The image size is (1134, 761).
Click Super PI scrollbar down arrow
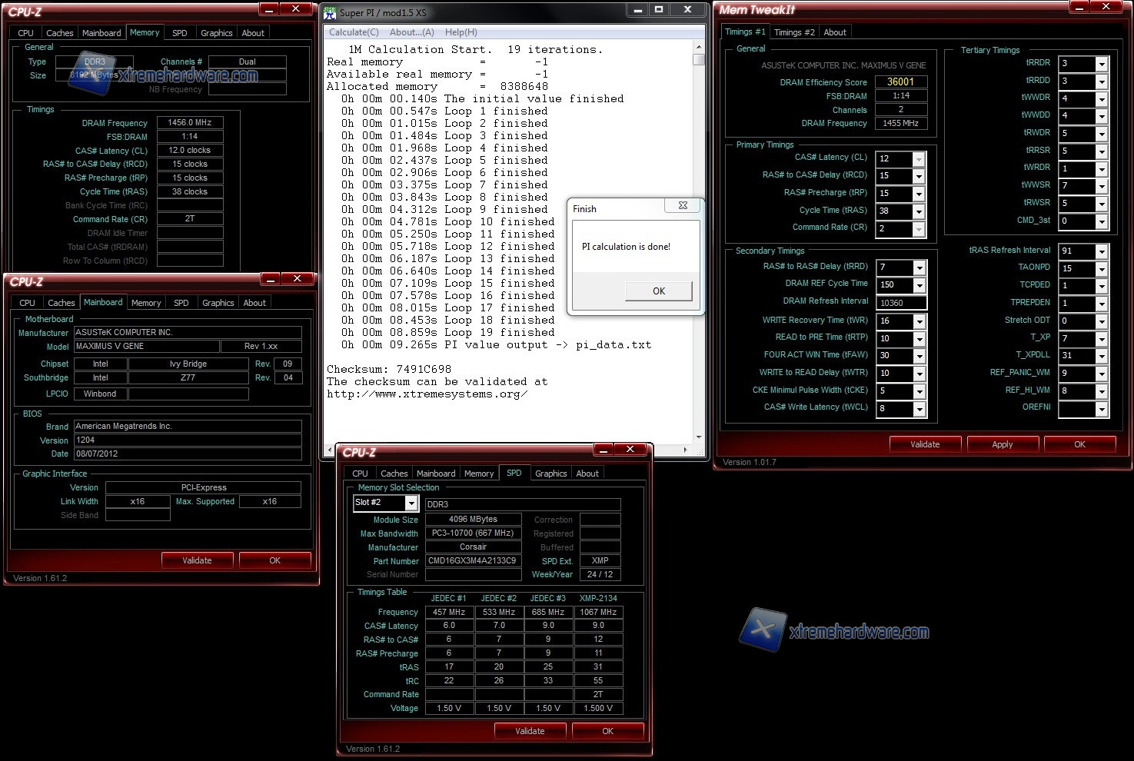click(698, 437)
